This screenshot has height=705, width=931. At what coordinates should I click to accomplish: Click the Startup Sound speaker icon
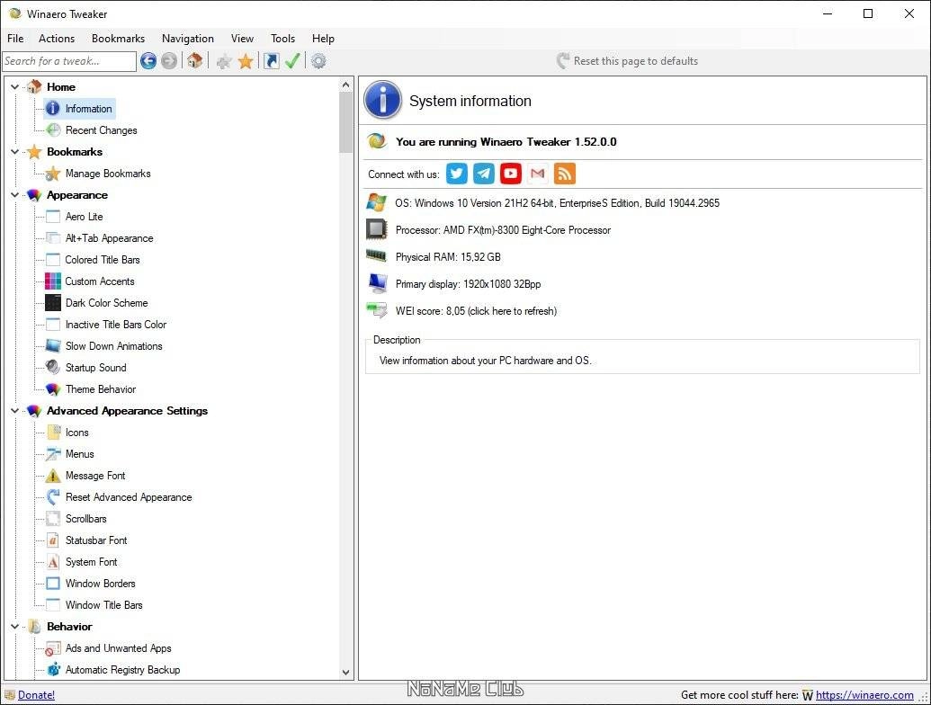click(53, 367)
